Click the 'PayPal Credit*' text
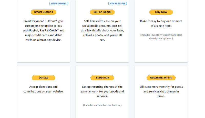Viewport: 205px width, 118px height. coord(51,31)
